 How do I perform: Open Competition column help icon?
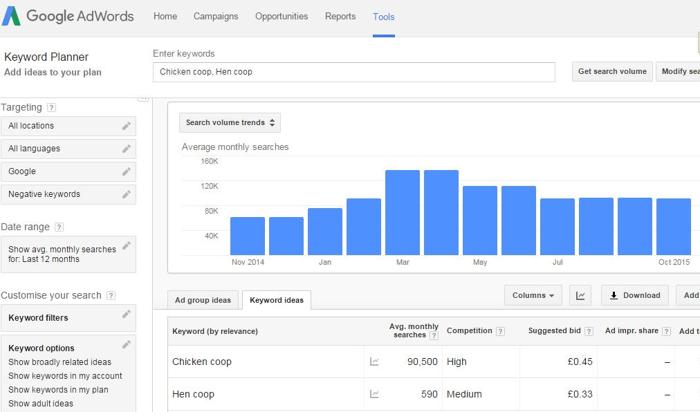pos(501,331)
